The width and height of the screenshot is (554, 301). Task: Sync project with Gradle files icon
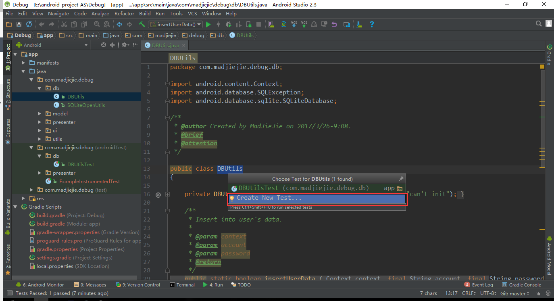click(x=283, y=24)
